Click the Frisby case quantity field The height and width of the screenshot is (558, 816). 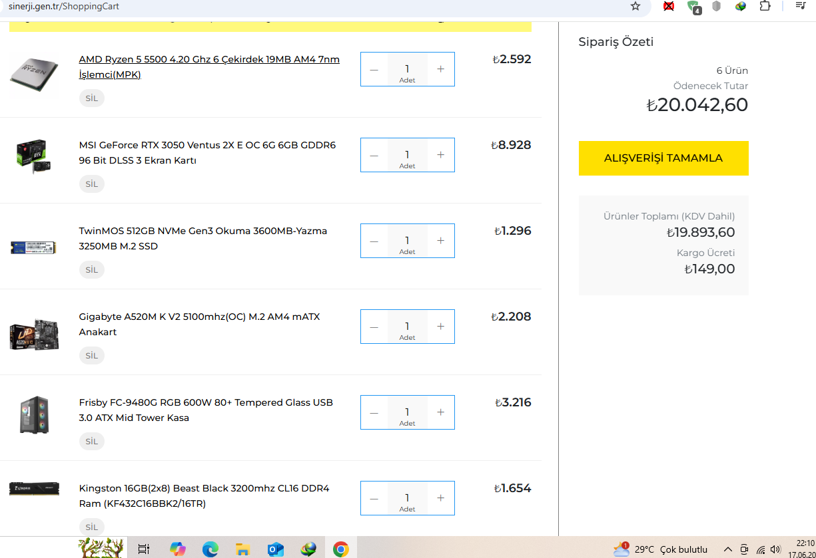407,412
